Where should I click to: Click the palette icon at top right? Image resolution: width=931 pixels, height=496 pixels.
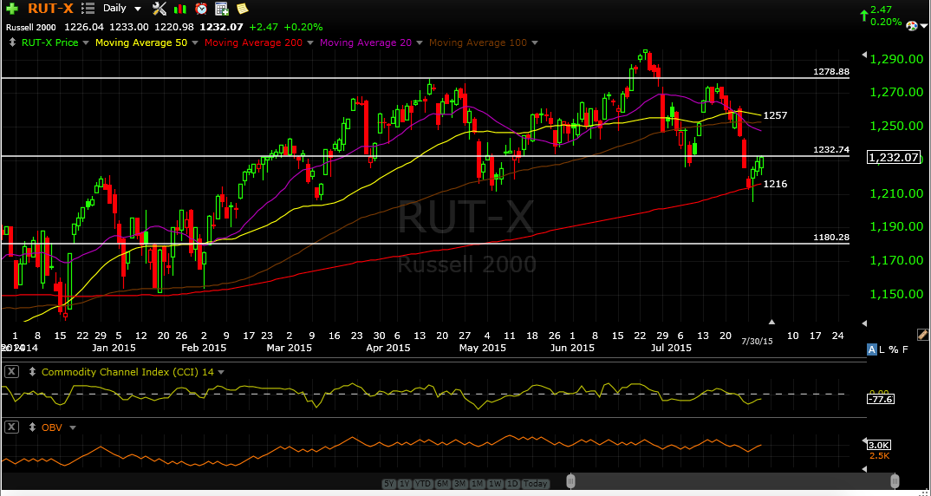tap(912, 24)
